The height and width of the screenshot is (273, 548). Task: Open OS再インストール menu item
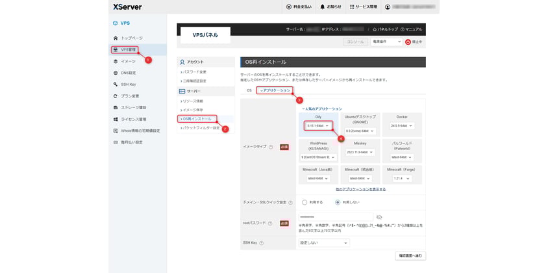[196, 119]
